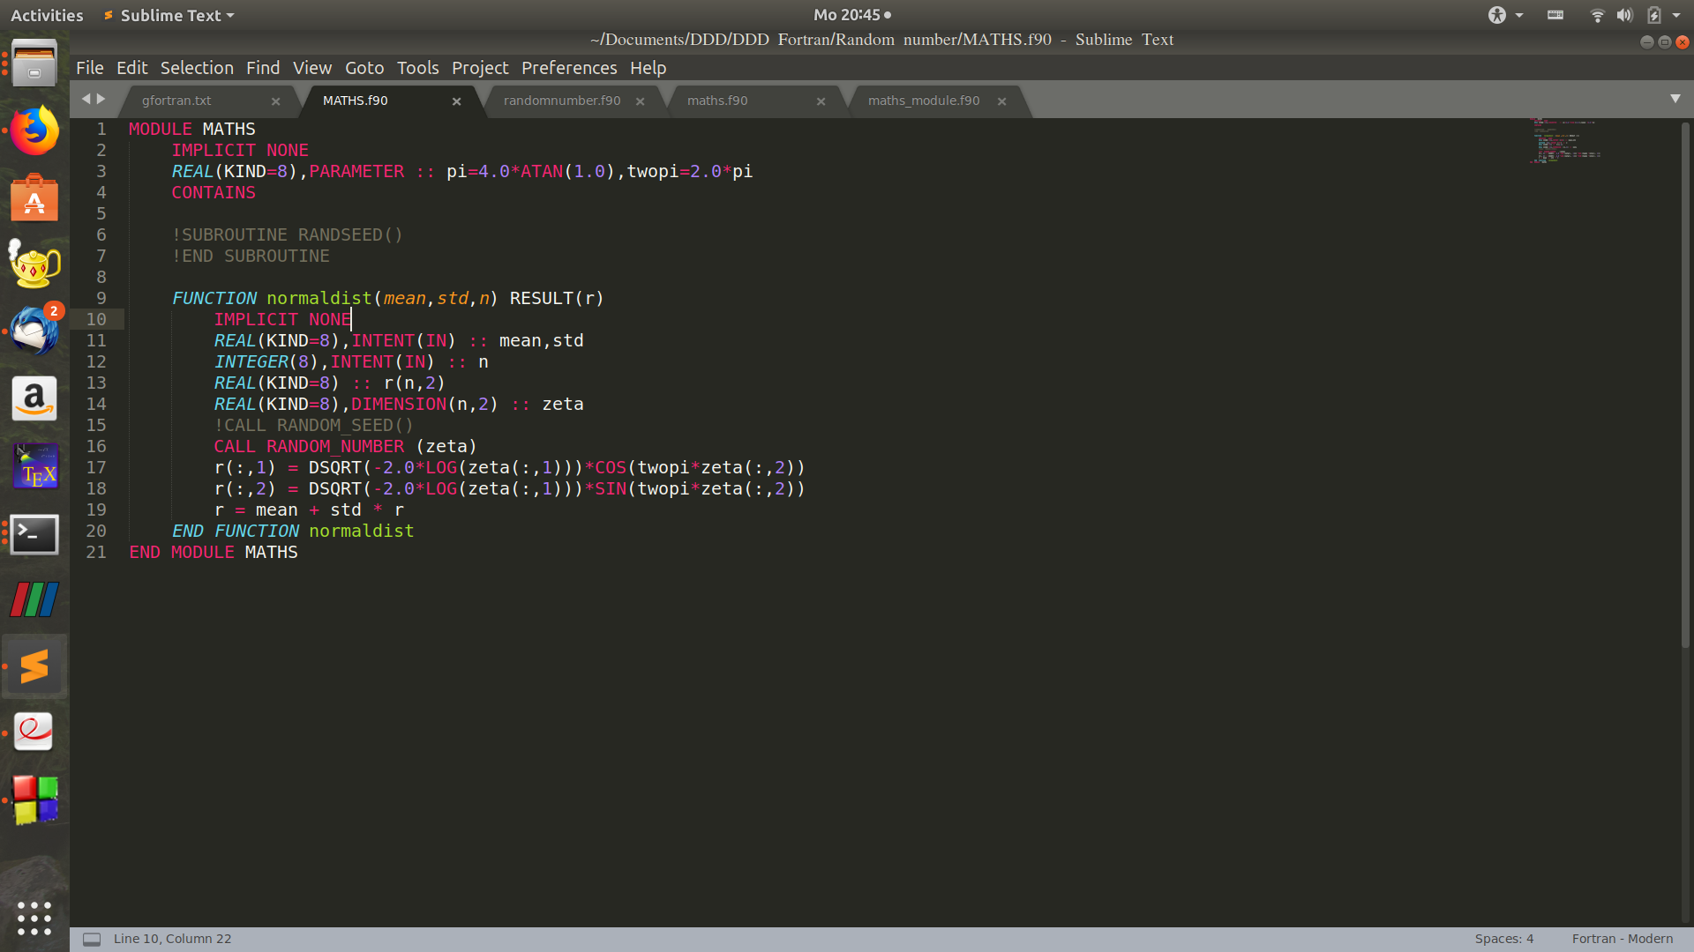Open the Help menu
Screen dimensions: 1694x952
pos(648,68)
